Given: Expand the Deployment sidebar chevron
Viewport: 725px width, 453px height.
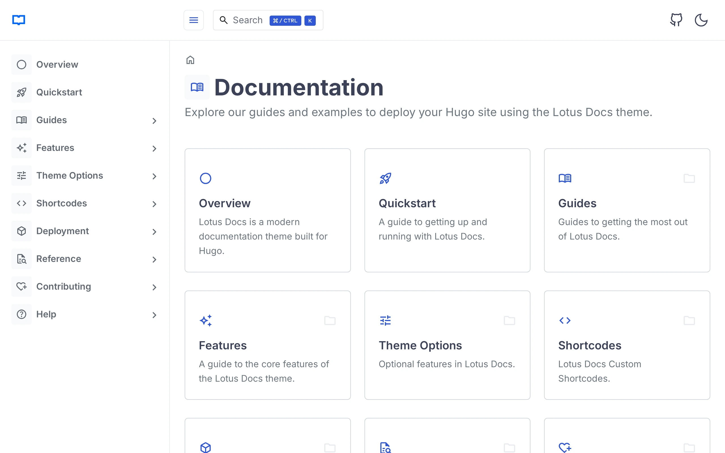Looking at the screenshot, I should coord(154,232).
